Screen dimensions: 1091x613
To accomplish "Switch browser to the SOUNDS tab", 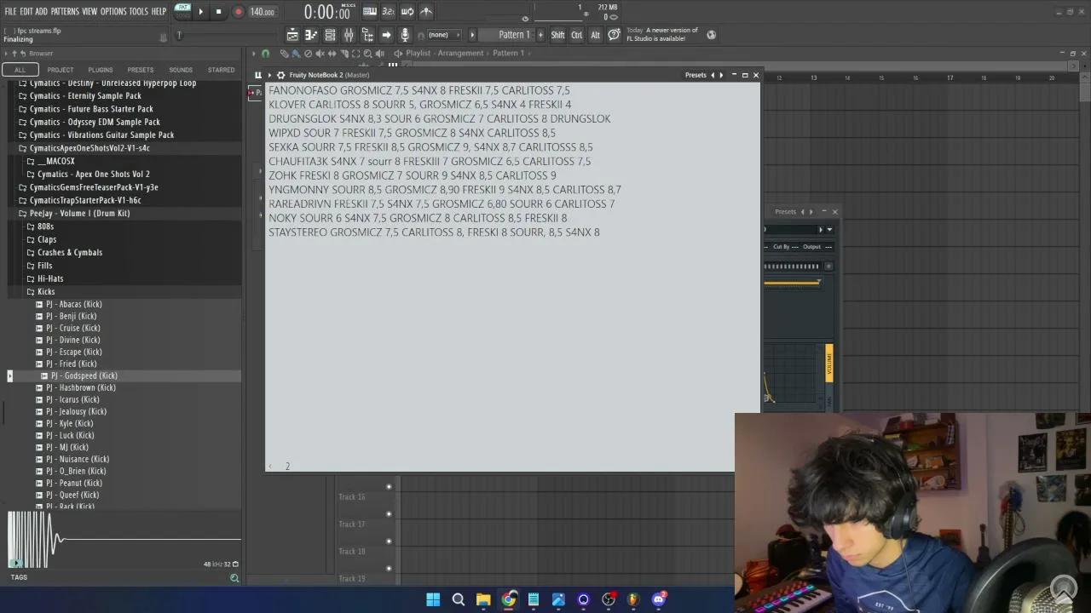I will point(181,70).
